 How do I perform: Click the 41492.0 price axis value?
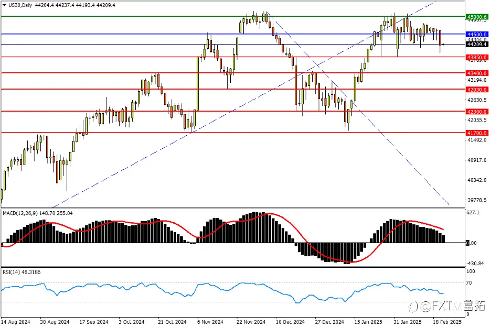(477, 140)
